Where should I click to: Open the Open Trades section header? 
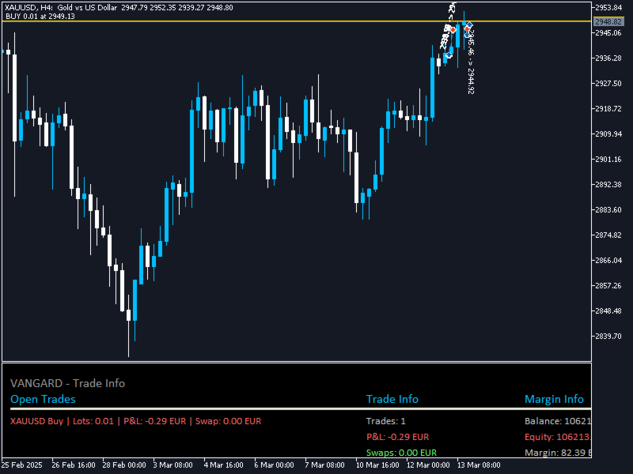click(x=43, y=399)
